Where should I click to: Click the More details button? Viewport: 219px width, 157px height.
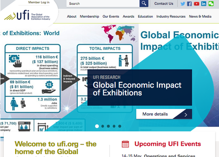click(x=164, y=114)
